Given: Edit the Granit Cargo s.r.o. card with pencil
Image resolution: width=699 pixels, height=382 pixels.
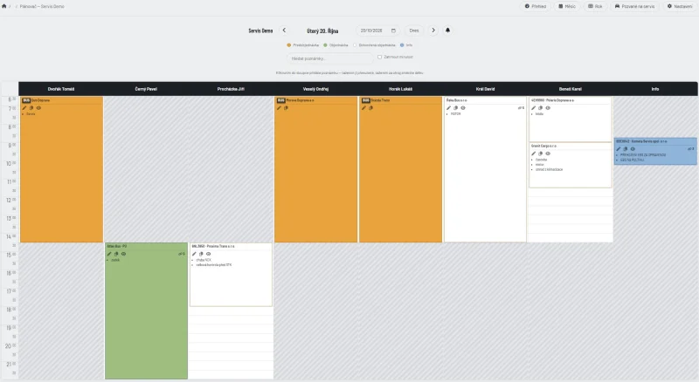Looking at the screenshot, I should 533,153.
